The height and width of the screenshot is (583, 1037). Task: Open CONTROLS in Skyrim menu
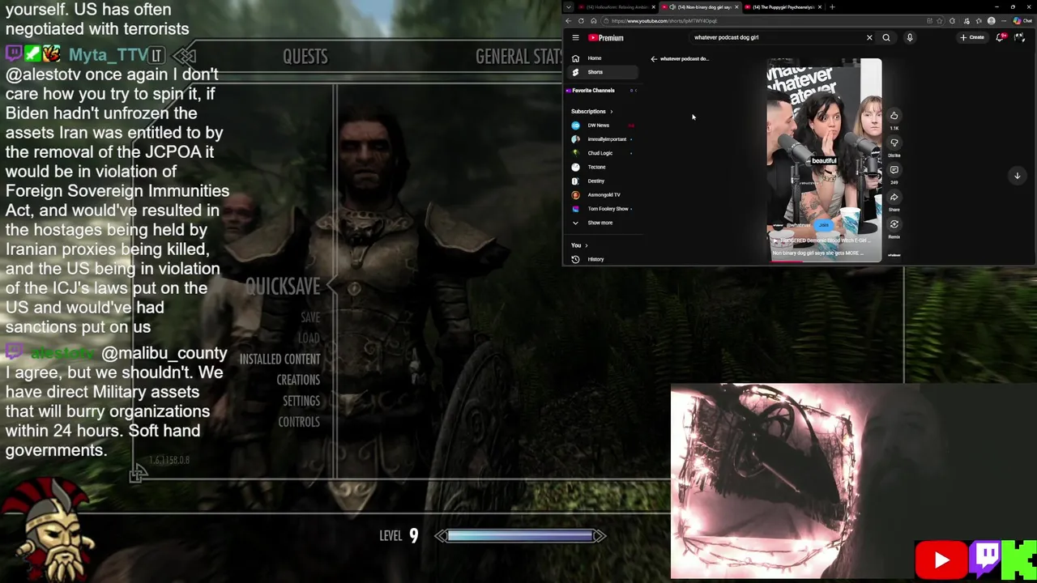point(299,422)
